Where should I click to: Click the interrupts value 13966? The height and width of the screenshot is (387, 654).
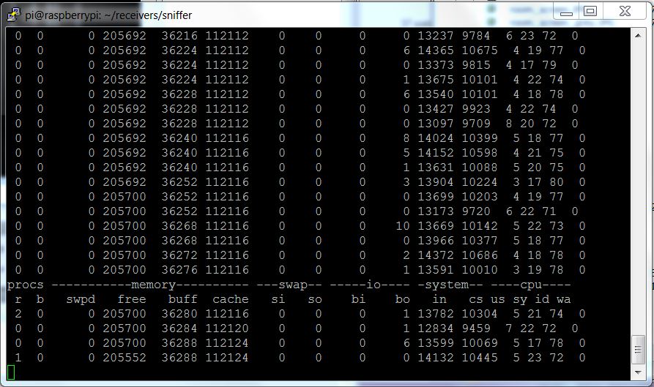[436, 241]
